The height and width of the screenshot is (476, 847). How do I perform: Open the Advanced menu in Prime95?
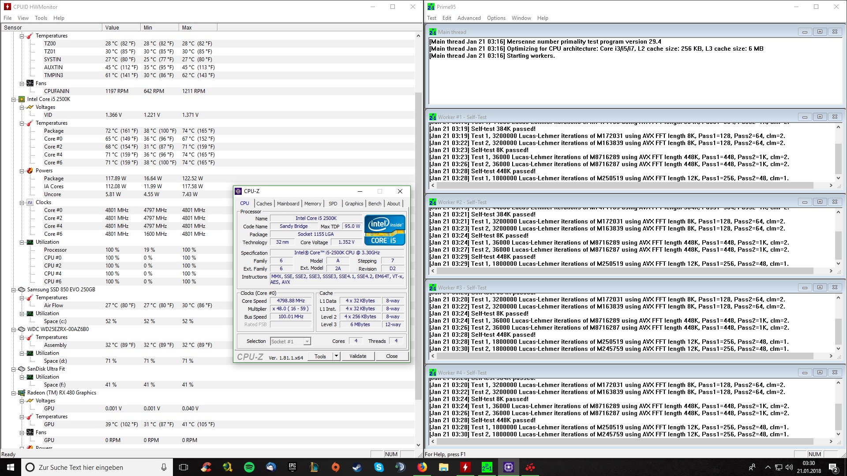pyautogui.click(x=468, y=18)
